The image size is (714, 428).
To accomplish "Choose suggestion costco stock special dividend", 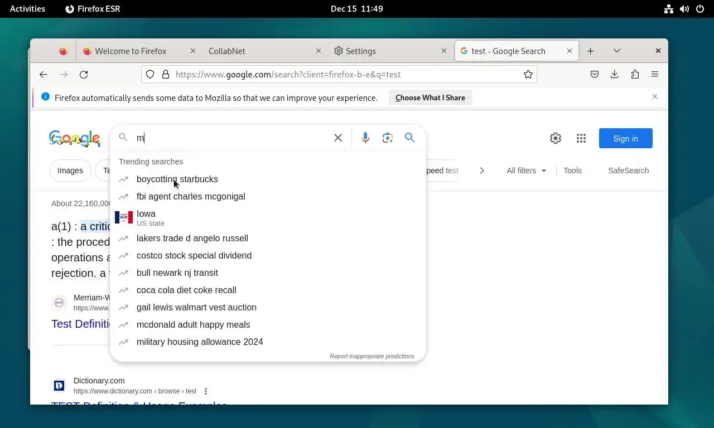I will 268,255.
